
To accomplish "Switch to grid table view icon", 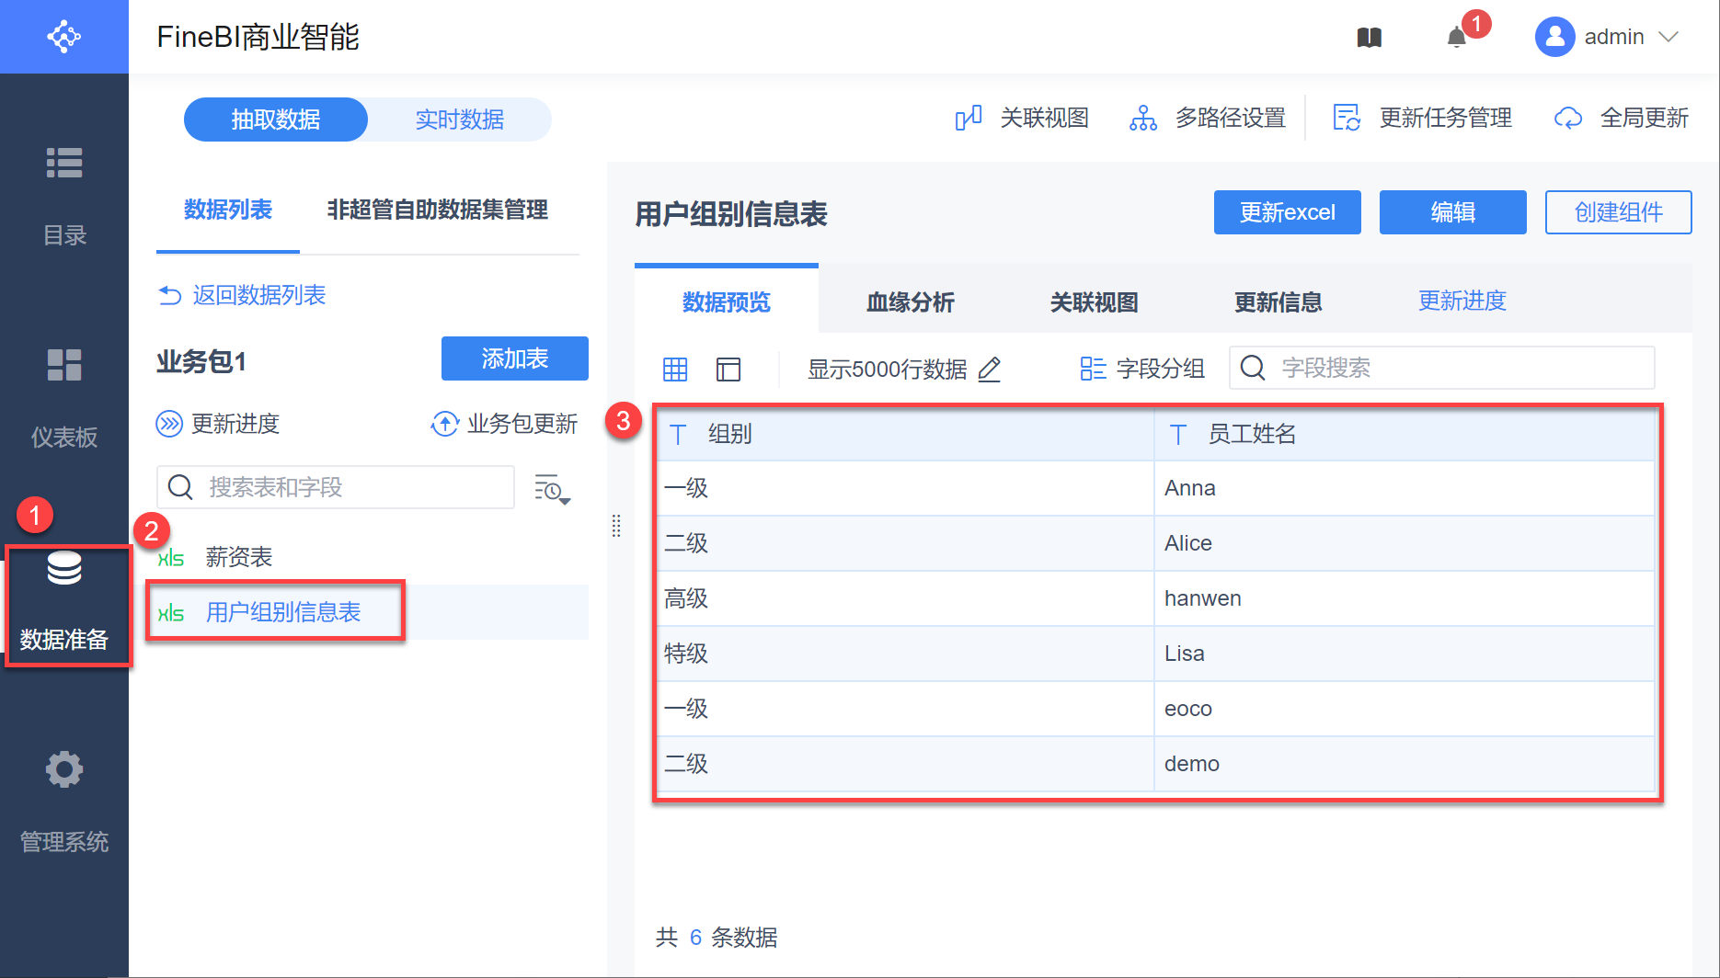I will pyautogui.click(x=675, y=370).
